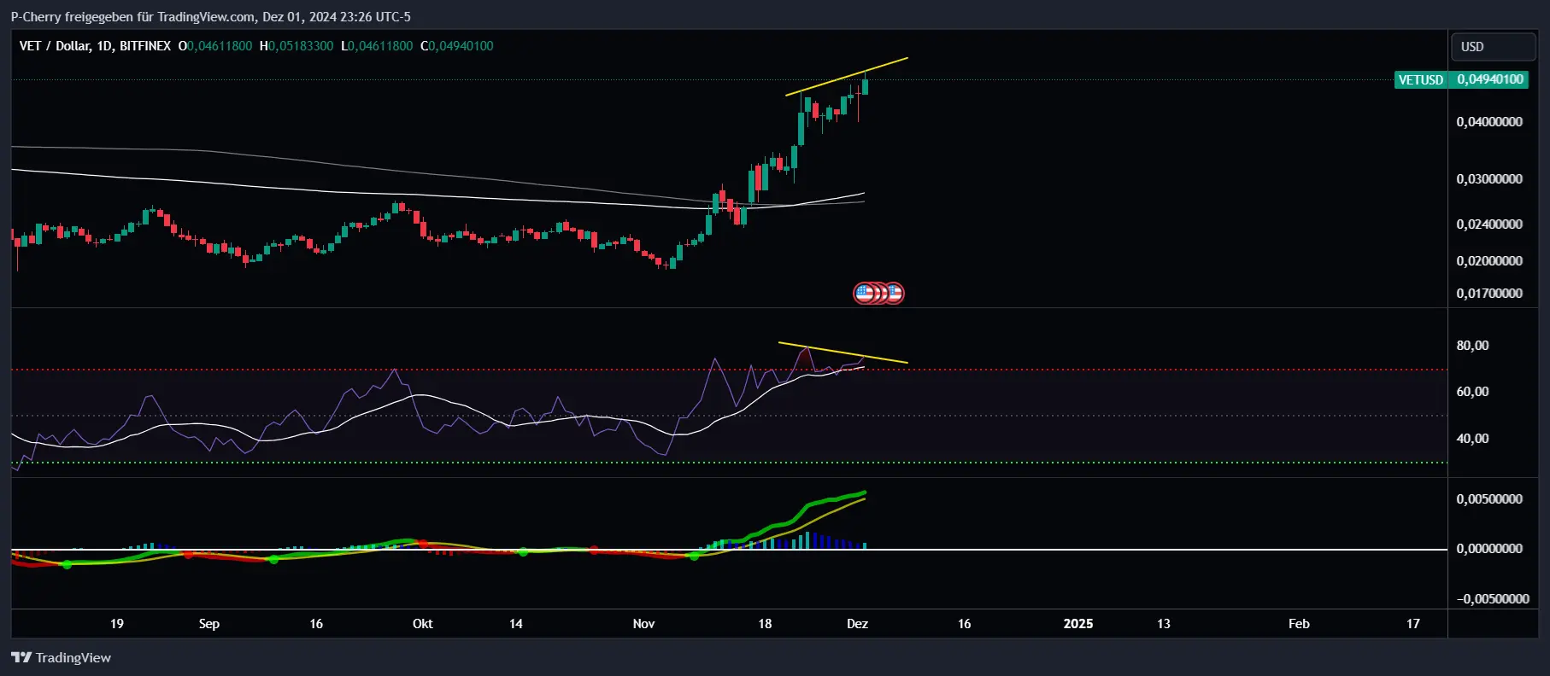This screenshot has height=676, width=1550.
Task: Click the 0,02000000 price axis label
Action: tap(1489, 261)
